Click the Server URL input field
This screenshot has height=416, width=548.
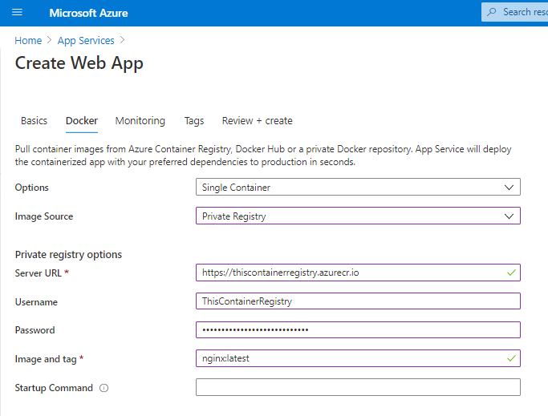tap(358, 273)
